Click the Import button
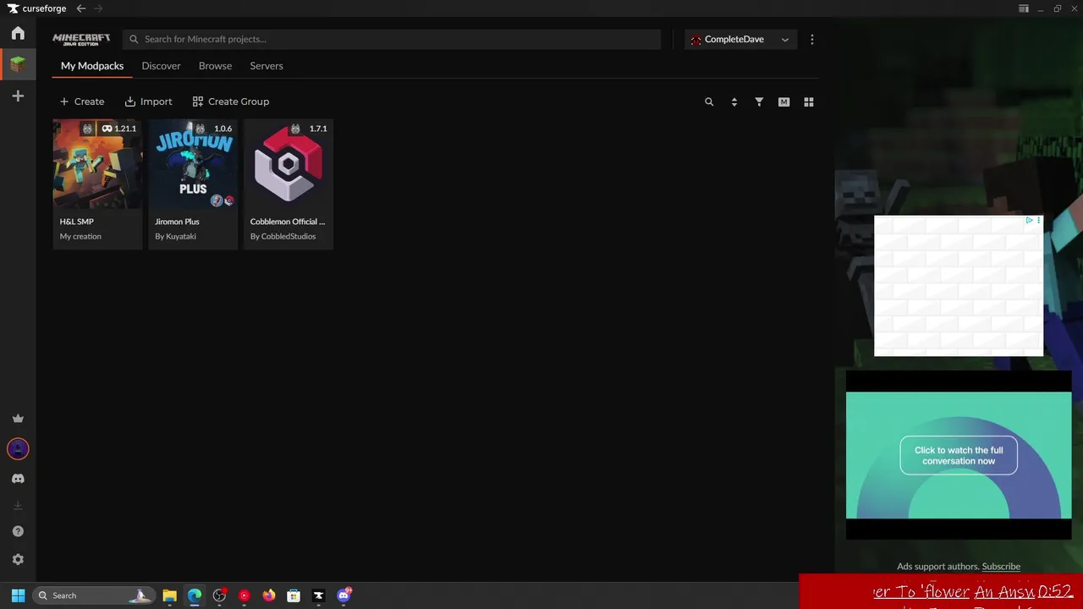This screenshot has width=1083, height=609. coord(148,101)
